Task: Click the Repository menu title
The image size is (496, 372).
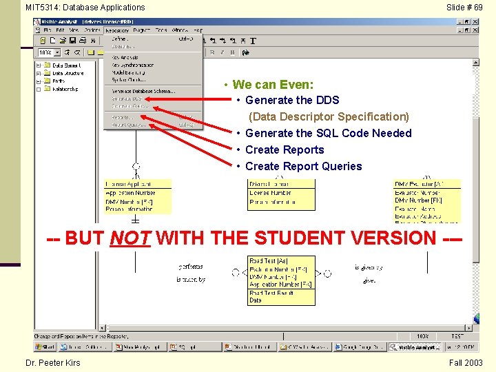Action: tap(116, 30)
